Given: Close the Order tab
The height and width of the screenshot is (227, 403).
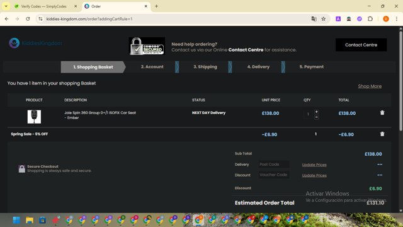Looking at the screenshot, I should coord(145,6).
